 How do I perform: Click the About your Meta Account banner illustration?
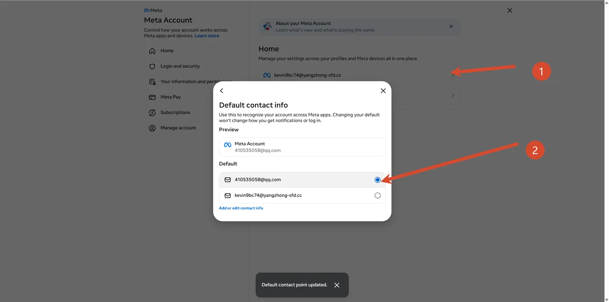click(268, 26)
